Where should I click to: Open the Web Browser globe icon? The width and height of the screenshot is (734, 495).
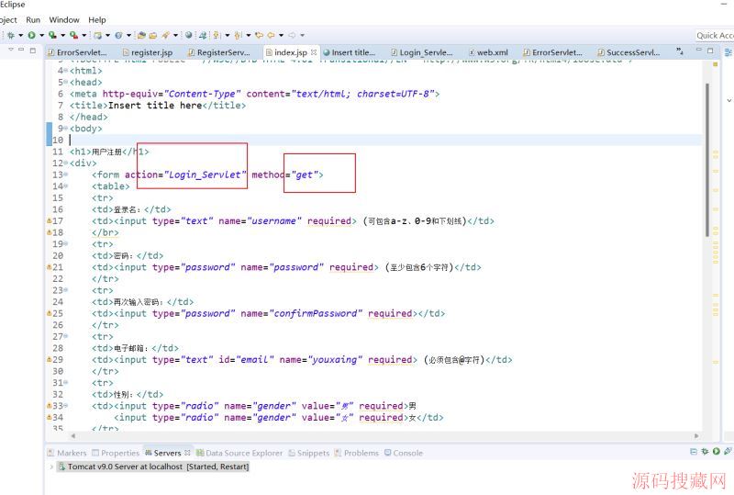tap(189, 35)
